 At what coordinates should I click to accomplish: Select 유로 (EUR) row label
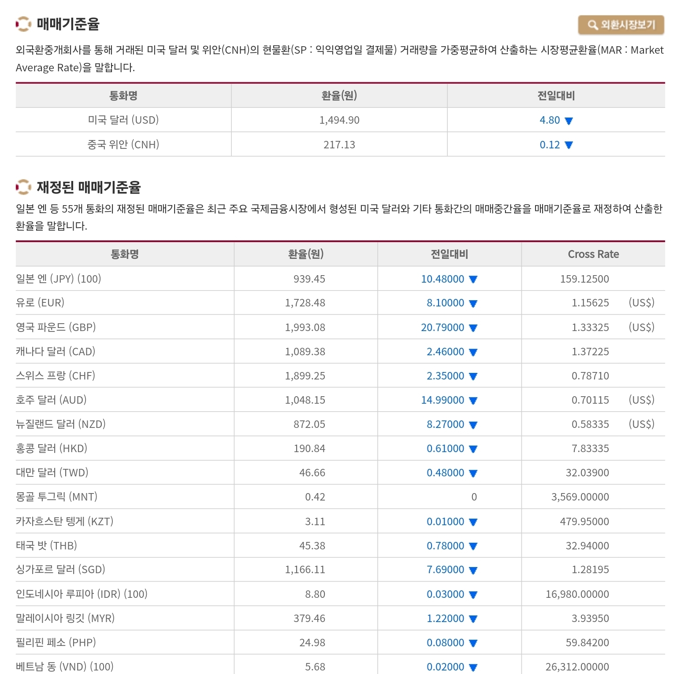40,302
